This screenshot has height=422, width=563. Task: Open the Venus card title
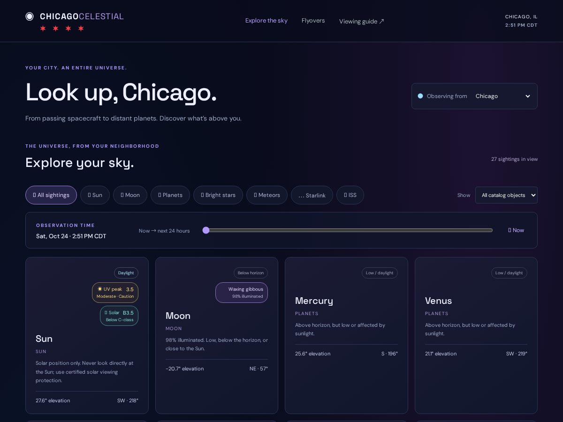click(438, 301)
